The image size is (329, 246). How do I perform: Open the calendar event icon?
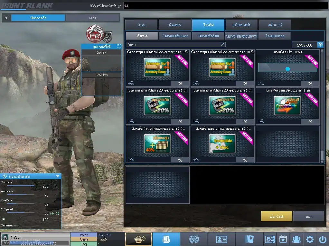[283, 239]
